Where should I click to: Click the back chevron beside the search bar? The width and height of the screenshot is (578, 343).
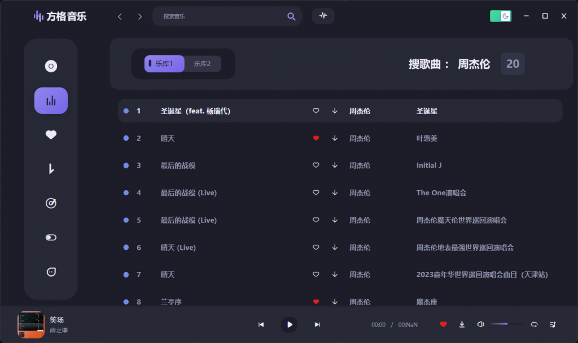[x=119, y=16]
